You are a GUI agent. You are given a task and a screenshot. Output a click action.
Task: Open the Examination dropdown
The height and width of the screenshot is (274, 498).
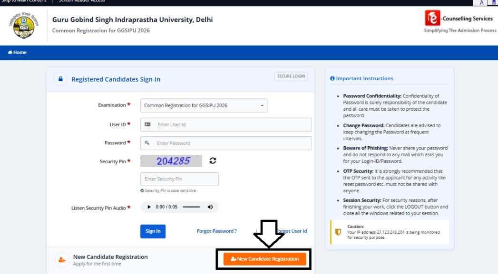coord(204,105)
